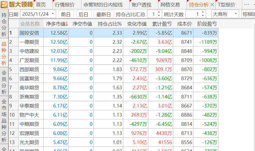
Task: Open the more tabs ellipsis menu
Action: point(246,5)
